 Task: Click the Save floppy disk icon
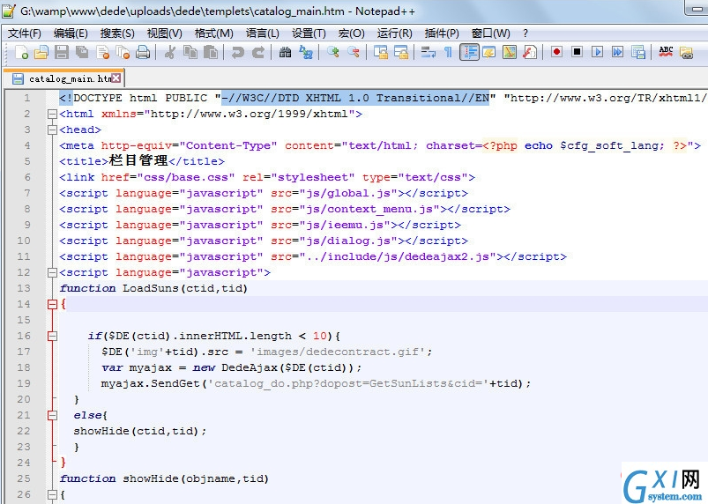tap(62, 52)
